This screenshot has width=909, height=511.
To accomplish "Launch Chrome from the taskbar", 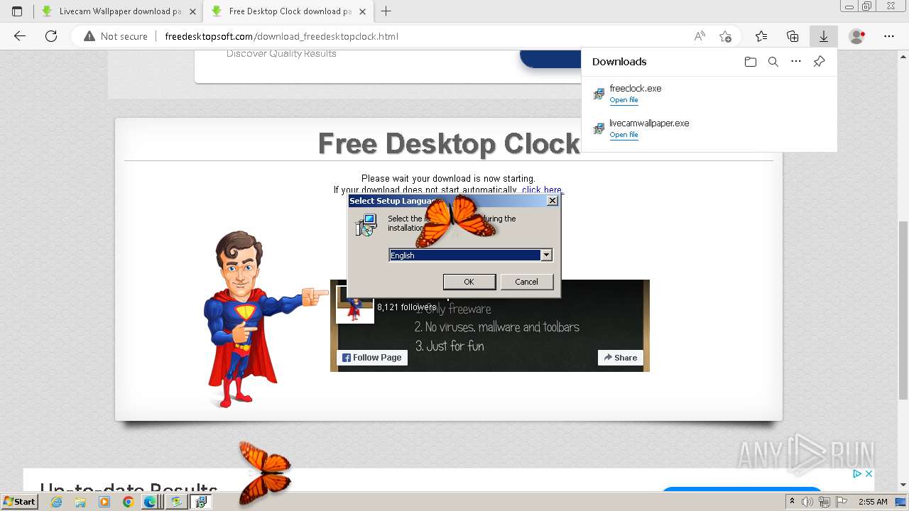I will 128,502.
